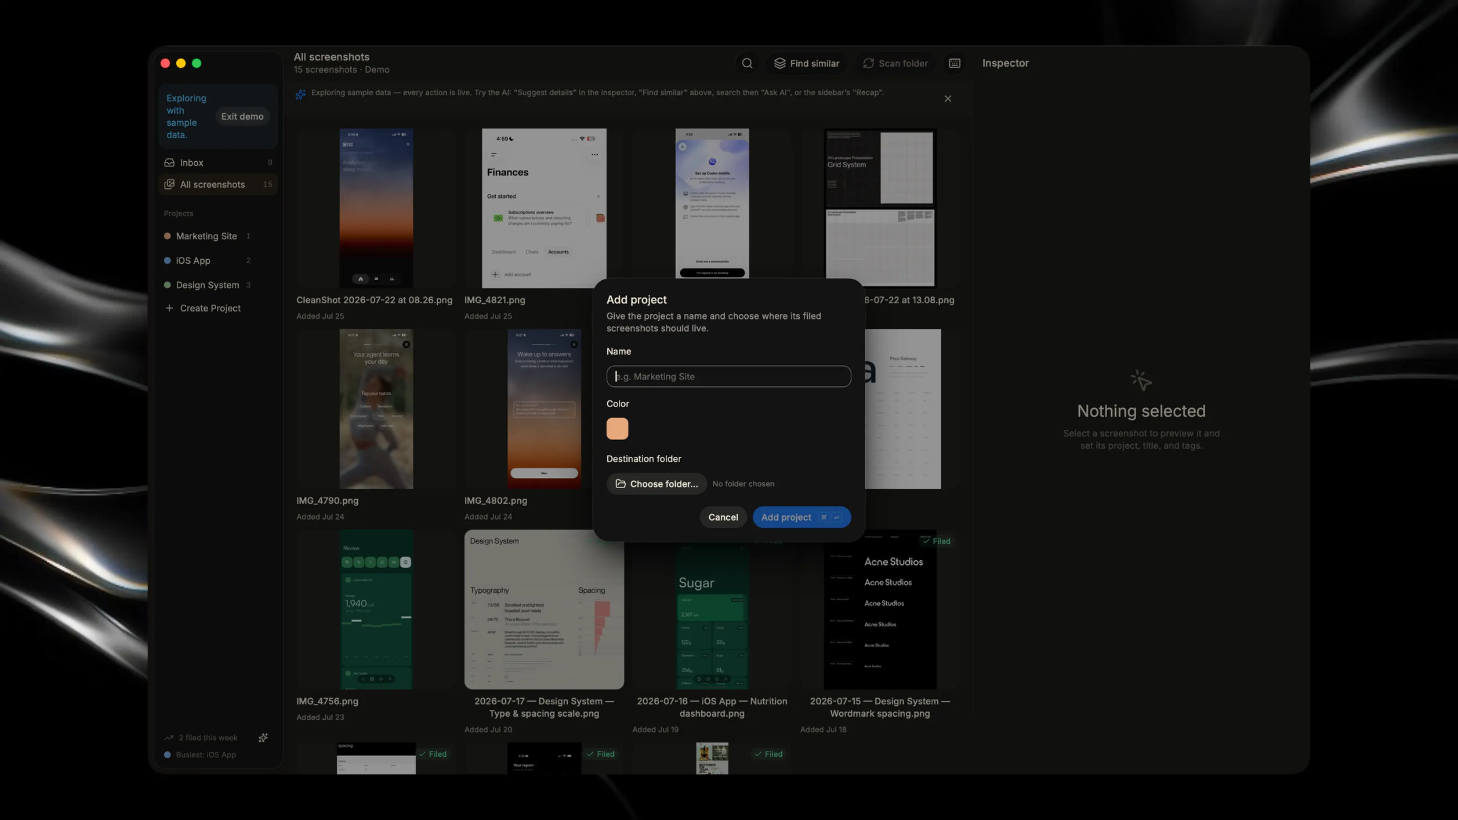Pick the peach project color swatch
1458x820 pixels.
(x=617, y=428)
